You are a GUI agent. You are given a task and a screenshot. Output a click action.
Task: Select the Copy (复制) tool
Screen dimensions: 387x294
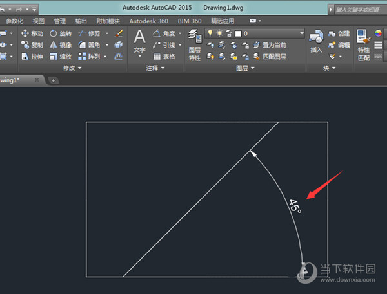(32, 45)
